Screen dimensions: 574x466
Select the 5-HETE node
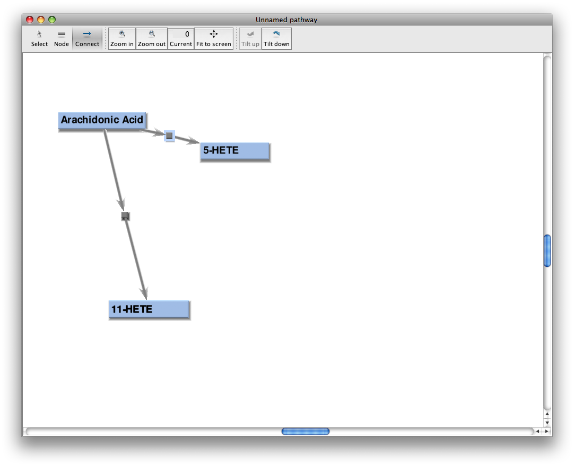coord(234,151)
